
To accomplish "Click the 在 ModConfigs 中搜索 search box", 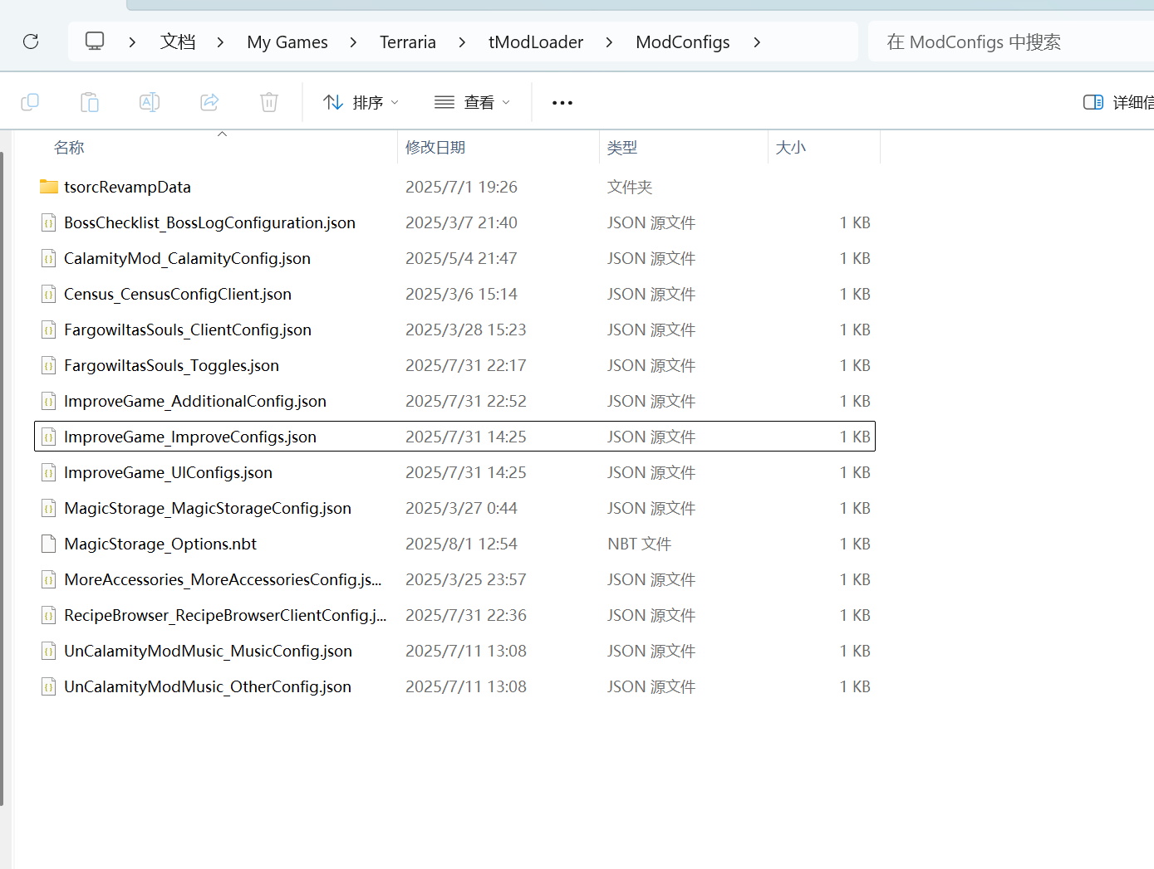I will [1011, 41].
